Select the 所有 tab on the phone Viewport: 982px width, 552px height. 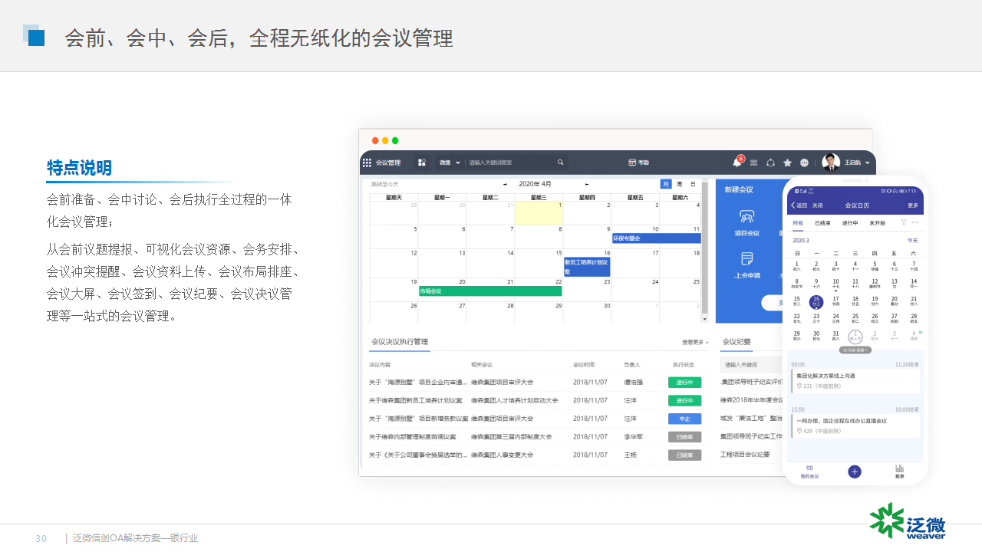[798, 223]
